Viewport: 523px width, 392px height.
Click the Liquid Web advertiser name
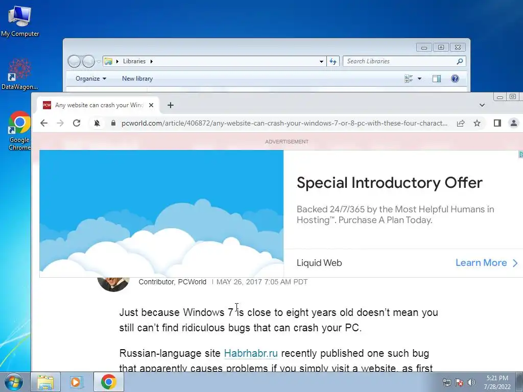point(319,263)
